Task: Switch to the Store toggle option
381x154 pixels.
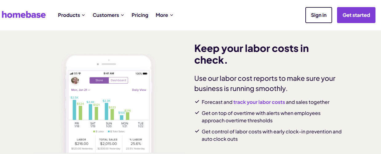Action: [x=99, y=81]
